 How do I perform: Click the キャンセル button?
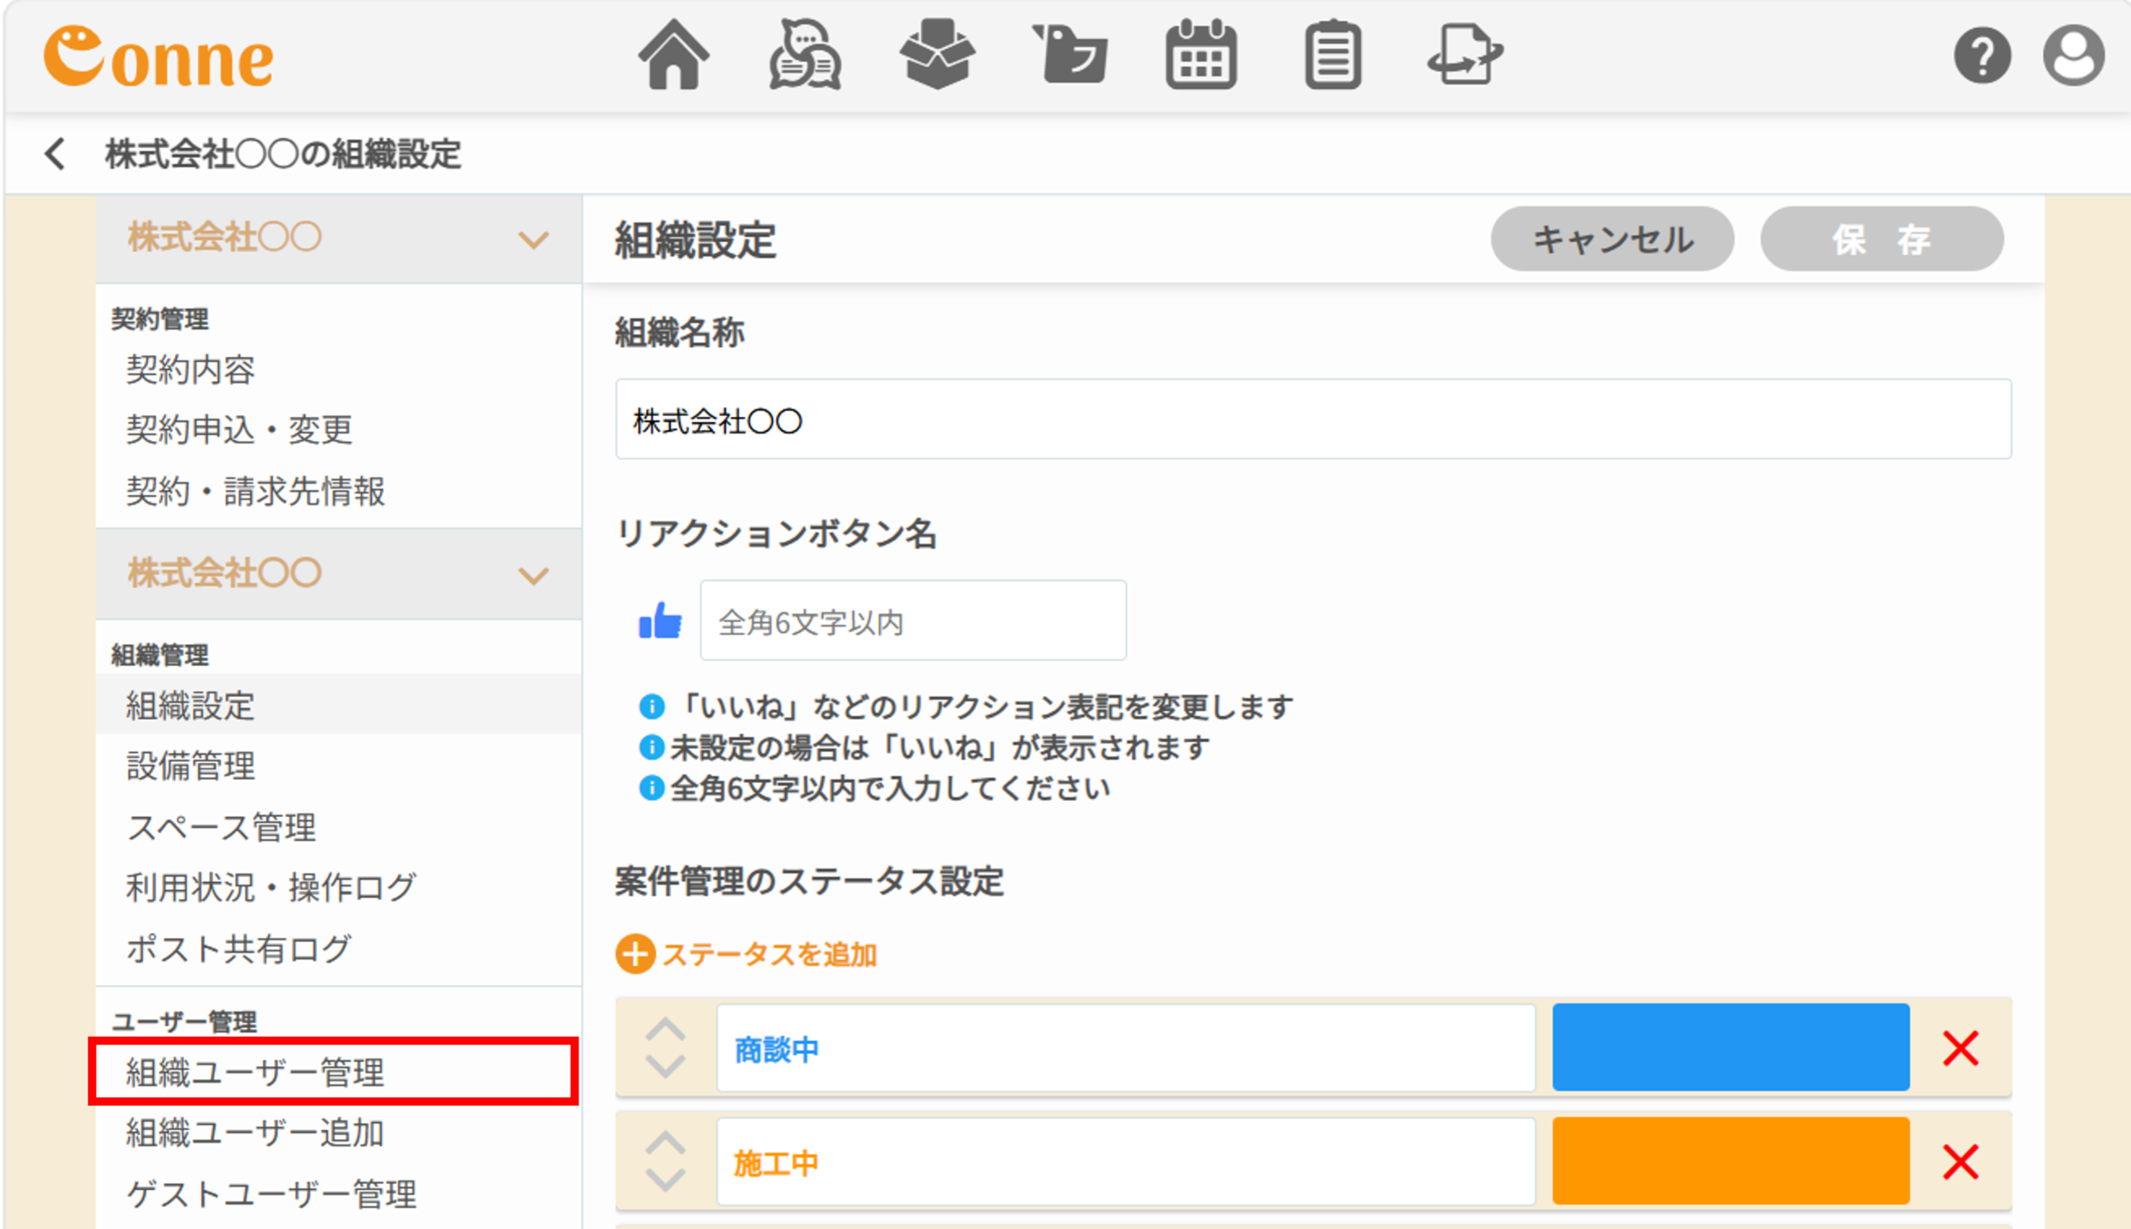pyautogui.click(x=1612, y=239)
